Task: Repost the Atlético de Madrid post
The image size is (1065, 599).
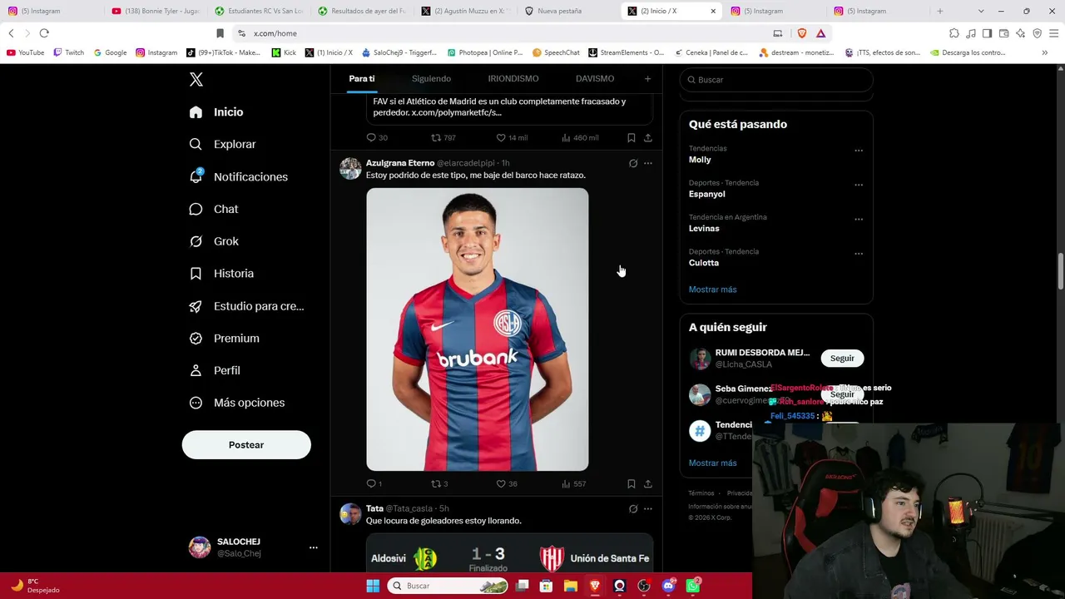Action: coord(443,138)
